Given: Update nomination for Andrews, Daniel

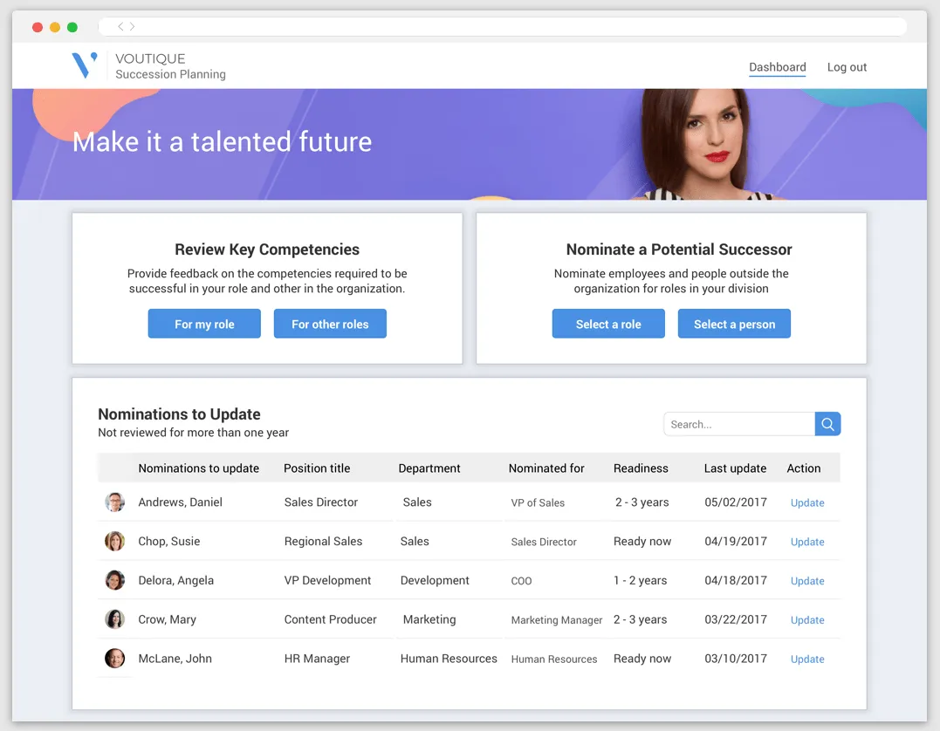Looking at the screenshot, I should pyautogui.click(x=806, y=502).
